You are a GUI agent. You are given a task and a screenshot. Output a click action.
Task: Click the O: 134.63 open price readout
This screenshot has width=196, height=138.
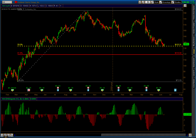coord(24,6)
